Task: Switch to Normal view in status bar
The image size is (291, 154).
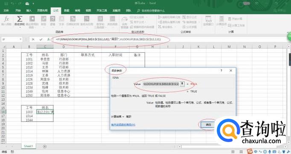Action: (233, 152)
